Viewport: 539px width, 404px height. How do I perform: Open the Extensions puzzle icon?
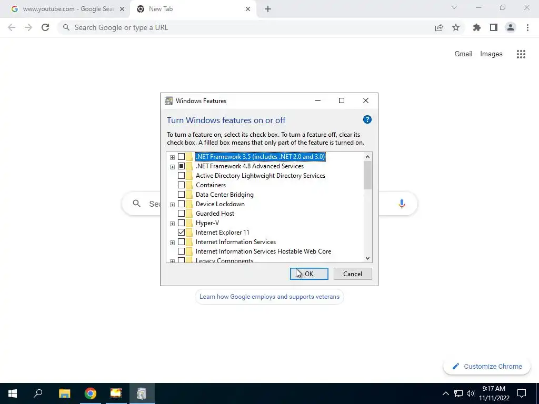(477, 27)
